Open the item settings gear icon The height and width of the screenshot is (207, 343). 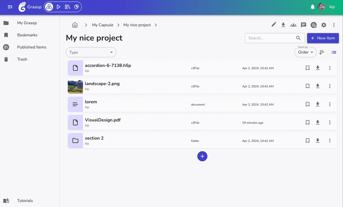(324, 25)
